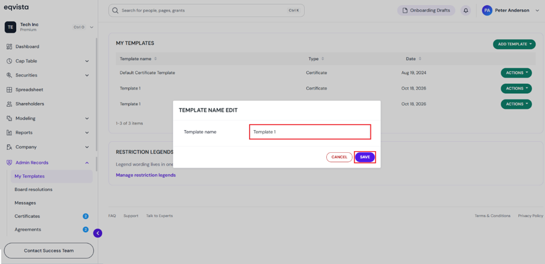Click the Company sidebar icon
This screenshot has width=545, height=264.
coord(9,147)
